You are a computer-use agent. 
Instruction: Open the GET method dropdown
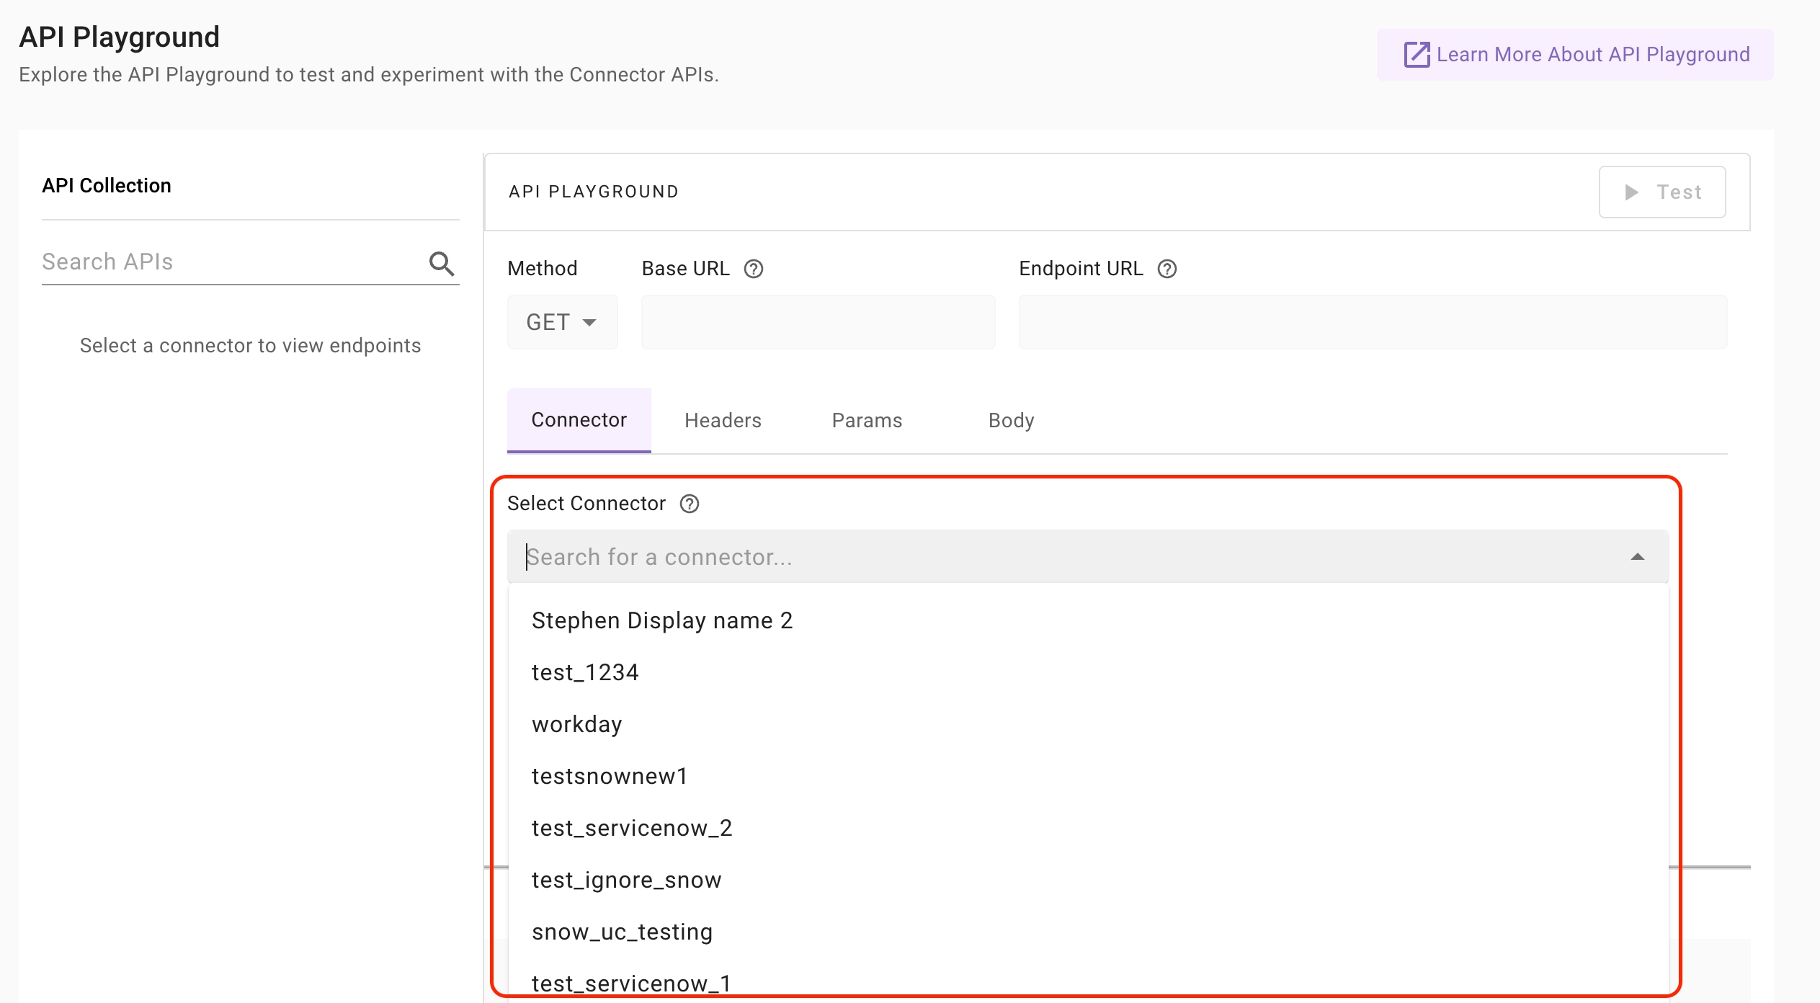562,322
